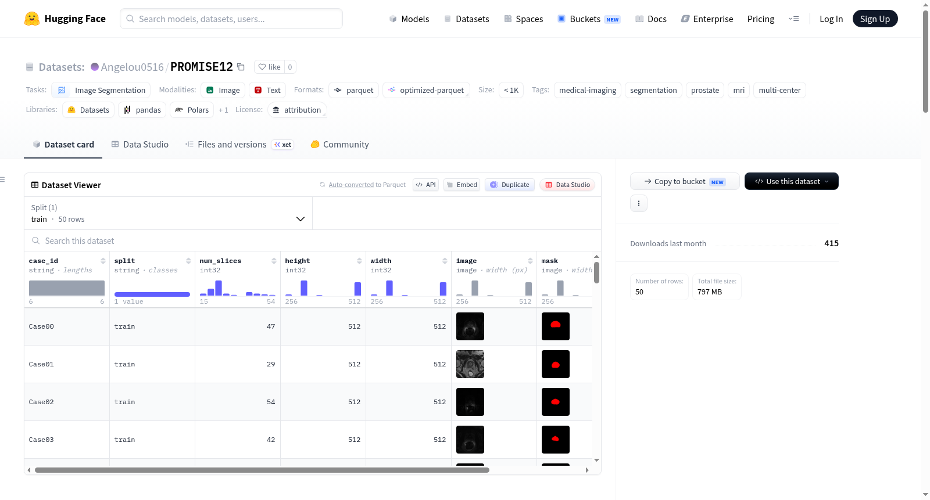930x500 pixels.
Task: Go to the Pricing page
Action: [761, 19]
